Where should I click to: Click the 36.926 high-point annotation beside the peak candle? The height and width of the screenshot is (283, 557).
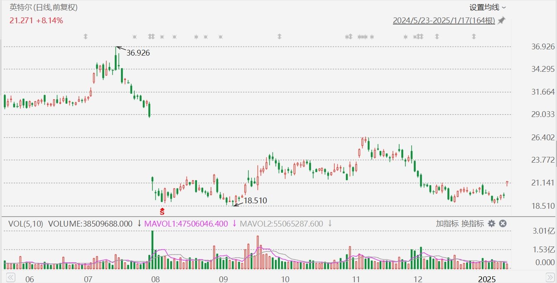click(138, 53)
